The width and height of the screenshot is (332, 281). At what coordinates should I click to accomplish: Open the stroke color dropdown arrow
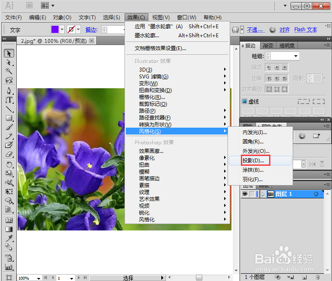[79, 30]
